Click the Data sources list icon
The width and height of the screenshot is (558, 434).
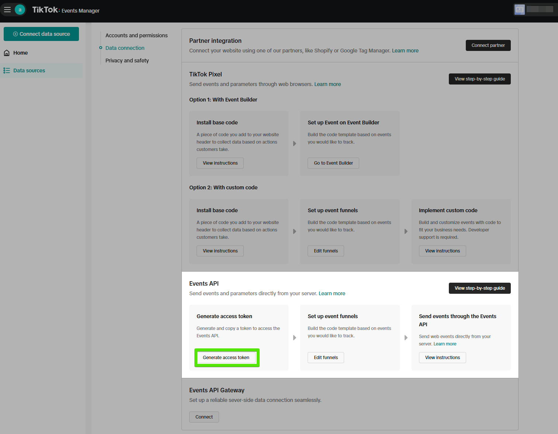click(7, 70)
